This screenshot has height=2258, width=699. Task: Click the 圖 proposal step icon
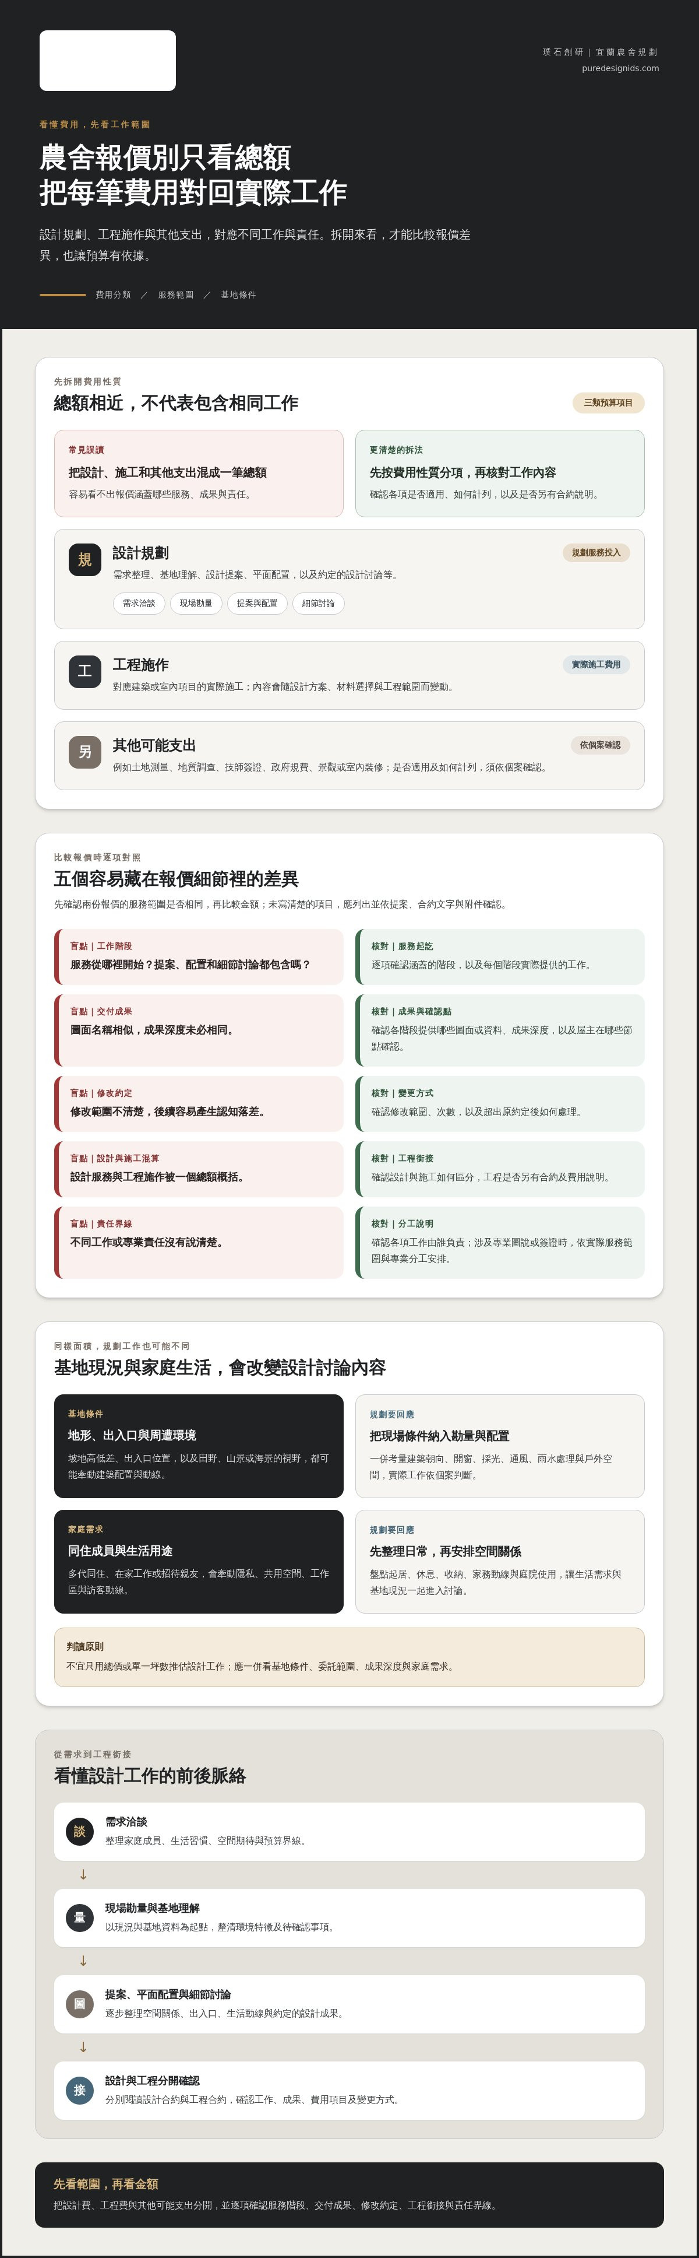coord(80,2004)
